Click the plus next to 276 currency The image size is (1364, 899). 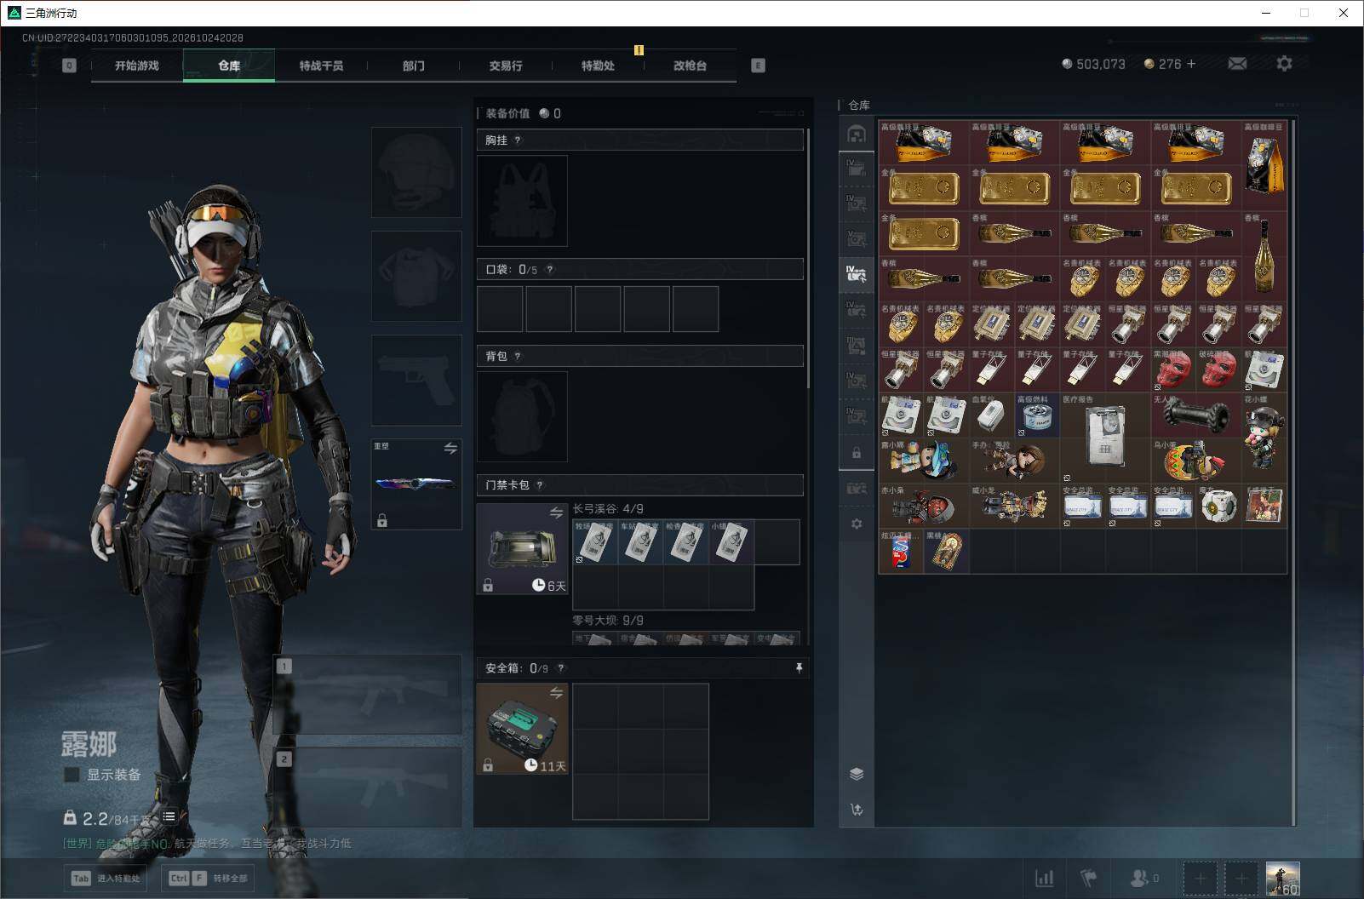pyautogui.click(x=1191, y=64)
